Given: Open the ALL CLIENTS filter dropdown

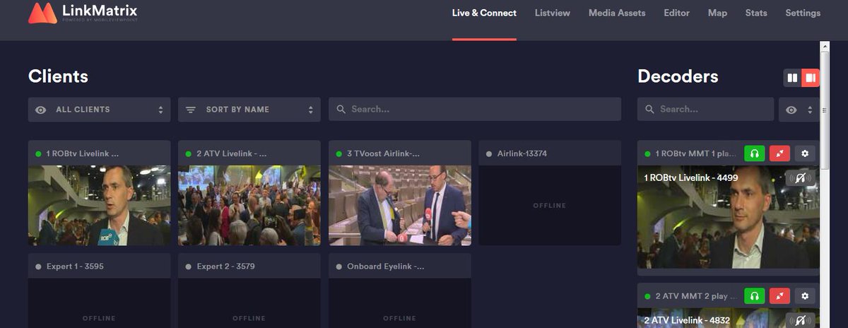Looking at the screenshot, I should (x=99, y=110).
